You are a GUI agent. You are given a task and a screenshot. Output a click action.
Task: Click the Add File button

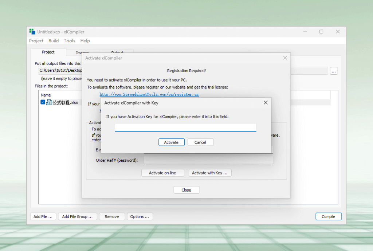43,216
